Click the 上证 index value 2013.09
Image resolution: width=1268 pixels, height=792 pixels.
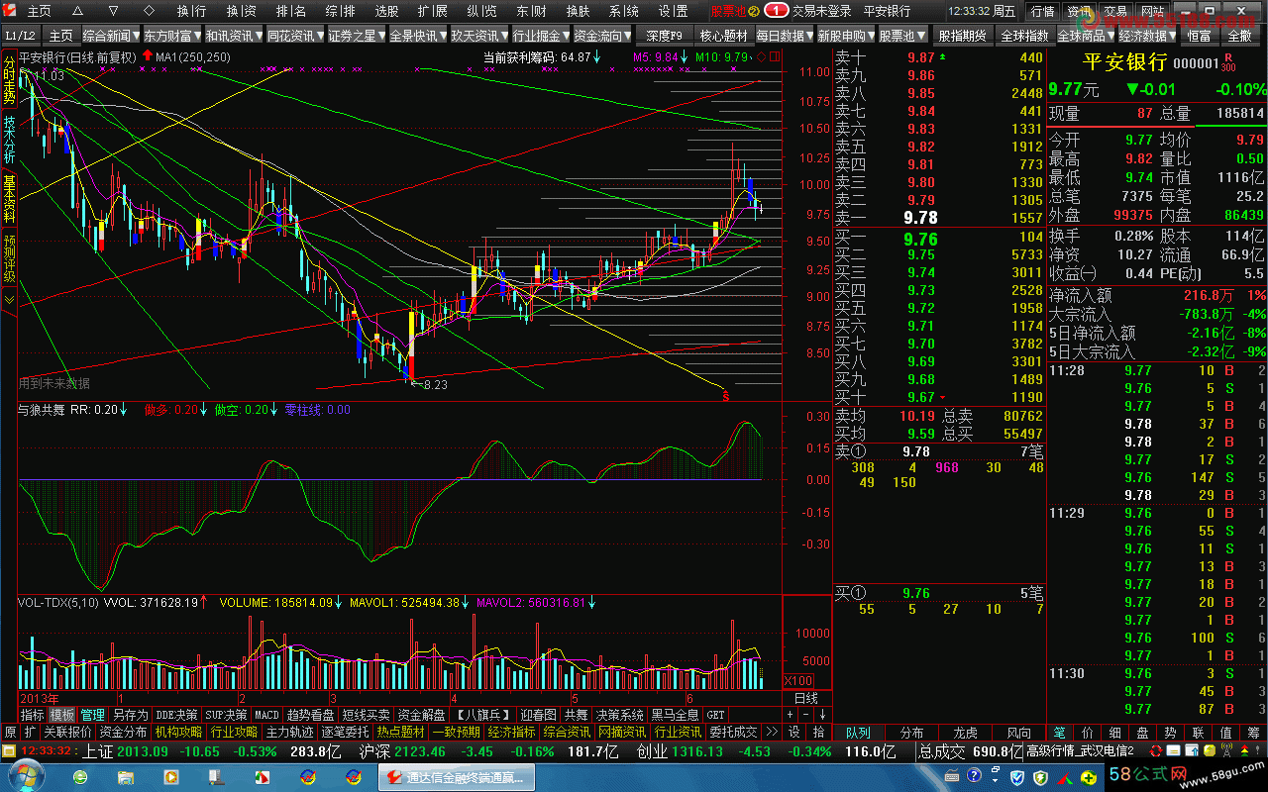pos(143,751)
